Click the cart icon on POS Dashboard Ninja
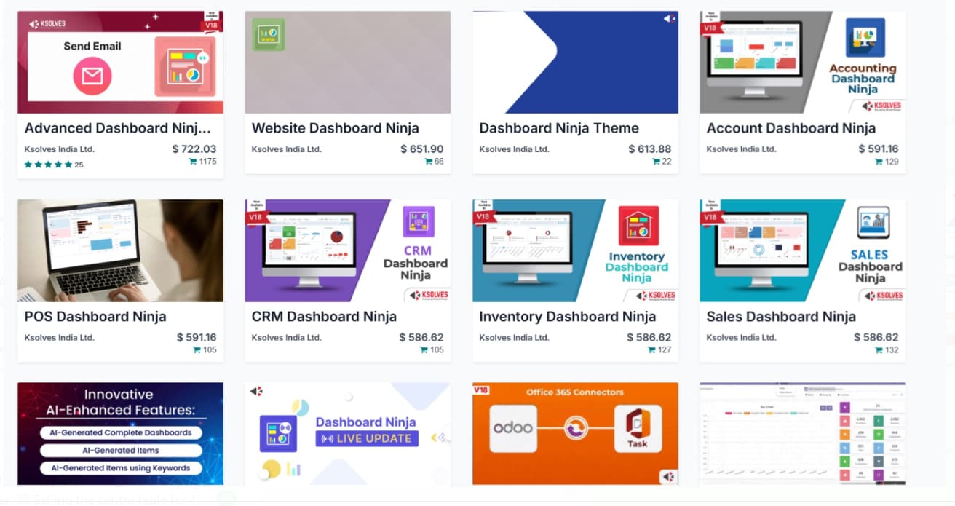The image size is (955, 506). 197,350
